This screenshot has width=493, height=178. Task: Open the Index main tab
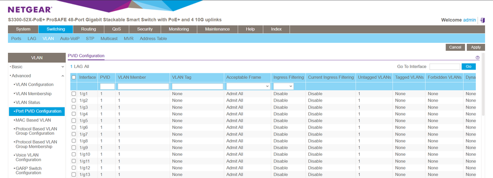pos(276,29)
